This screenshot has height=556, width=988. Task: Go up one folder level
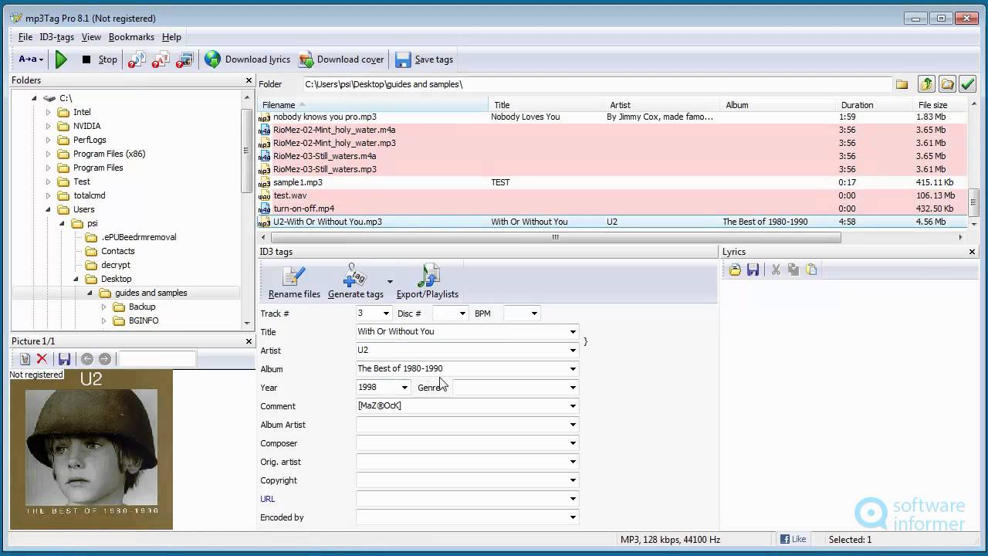pyautogui.click(x=926, y=84)
